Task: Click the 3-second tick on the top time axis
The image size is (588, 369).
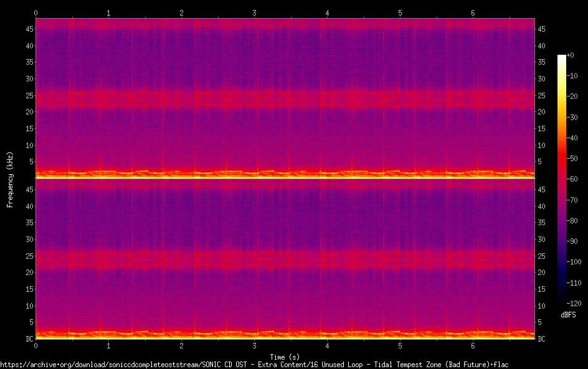Action: click(x=255, y=13)
